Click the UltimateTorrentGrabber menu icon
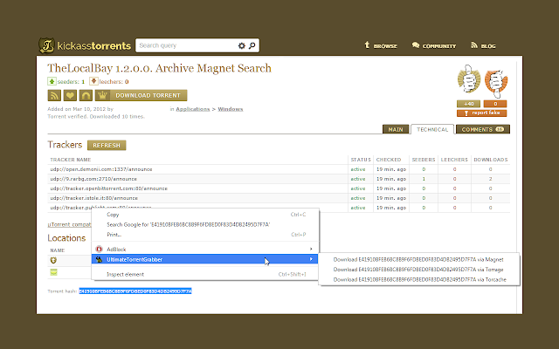The height and width of the screenshot is (349, 559). coord(99,259)
